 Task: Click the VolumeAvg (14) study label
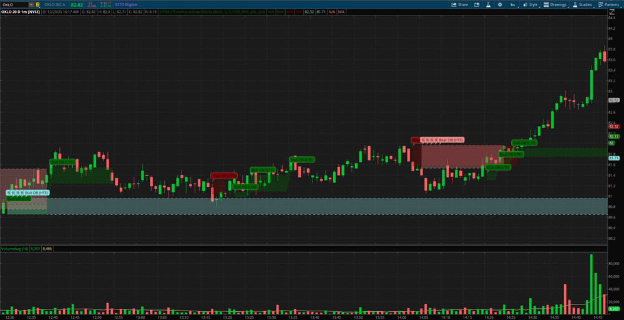click(x=14, y=248)
